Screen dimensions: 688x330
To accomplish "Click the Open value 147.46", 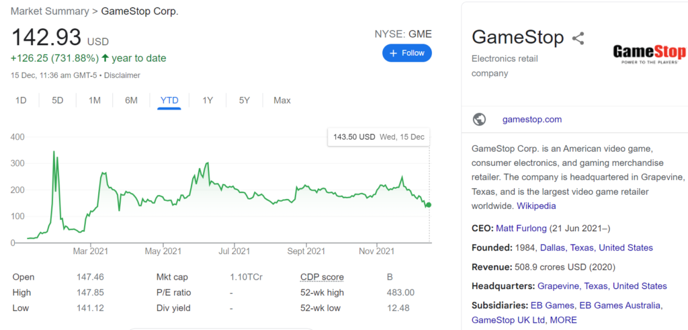I will (90, 278).
